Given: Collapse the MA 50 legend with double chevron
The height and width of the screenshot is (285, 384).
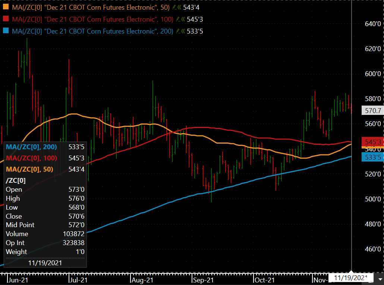Looking at the screenshot, I should pyautogui.click(x=179, y=7).
